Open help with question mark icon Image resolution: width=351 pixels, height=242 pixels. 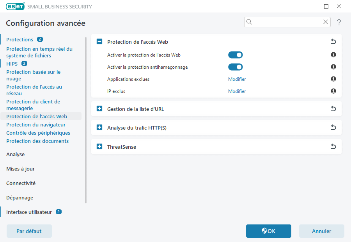[x=339, y=22]
